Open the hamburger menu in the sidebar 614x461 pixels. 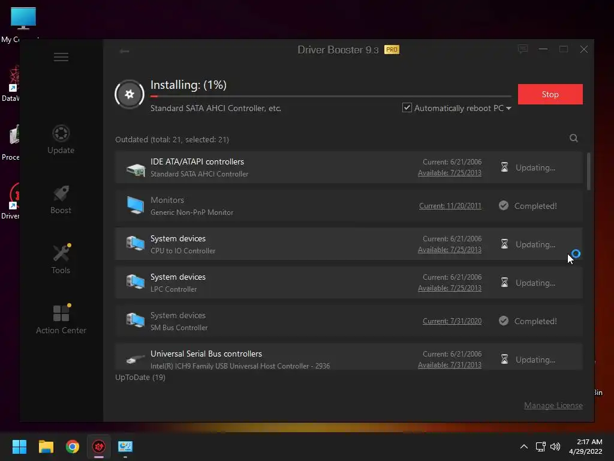(61, 57)
